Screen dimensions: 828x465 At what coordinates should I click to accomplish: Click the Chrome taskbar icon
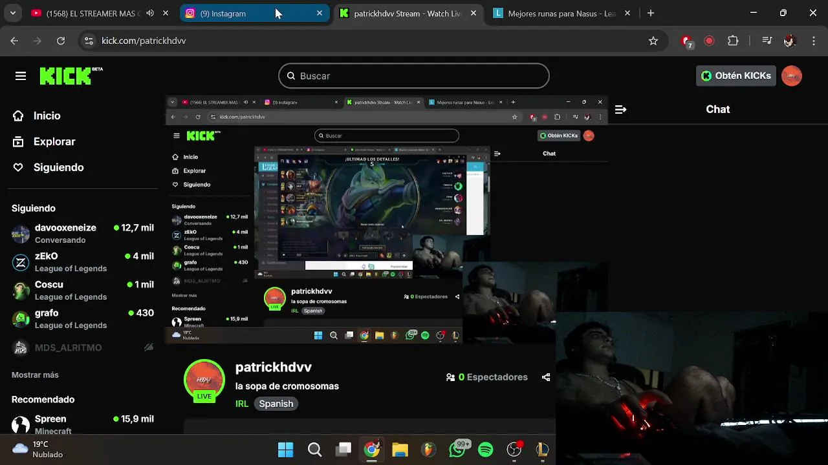(x=372, y=449)
